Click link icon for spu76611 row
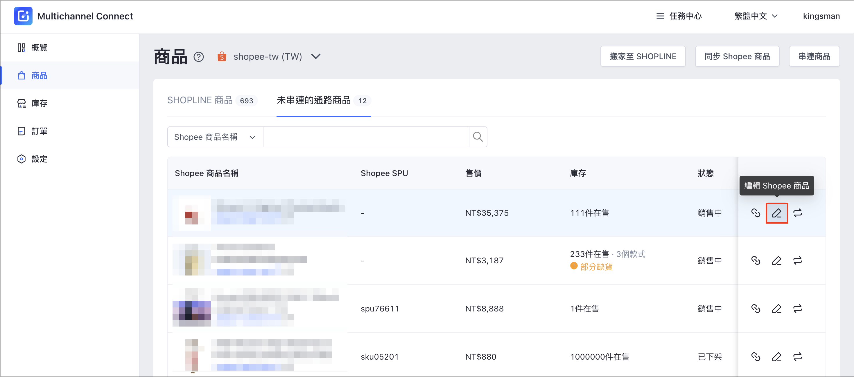 coord(756,309)
